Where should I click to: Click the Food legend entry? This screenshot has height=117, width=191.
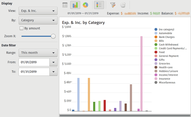click(x=162, y=52)
